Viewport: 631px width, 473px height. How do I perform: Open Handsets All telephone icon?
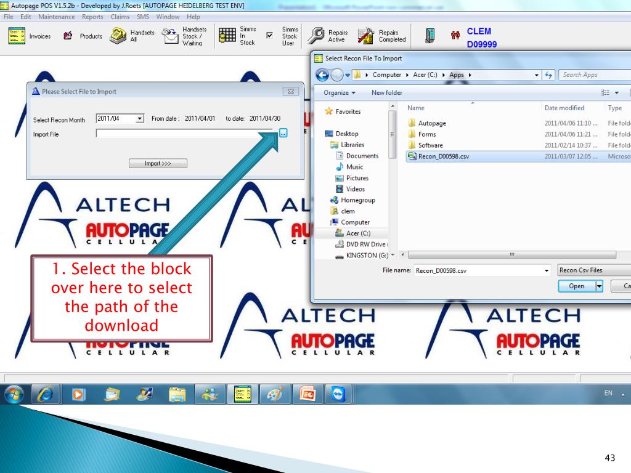point(118,36)
